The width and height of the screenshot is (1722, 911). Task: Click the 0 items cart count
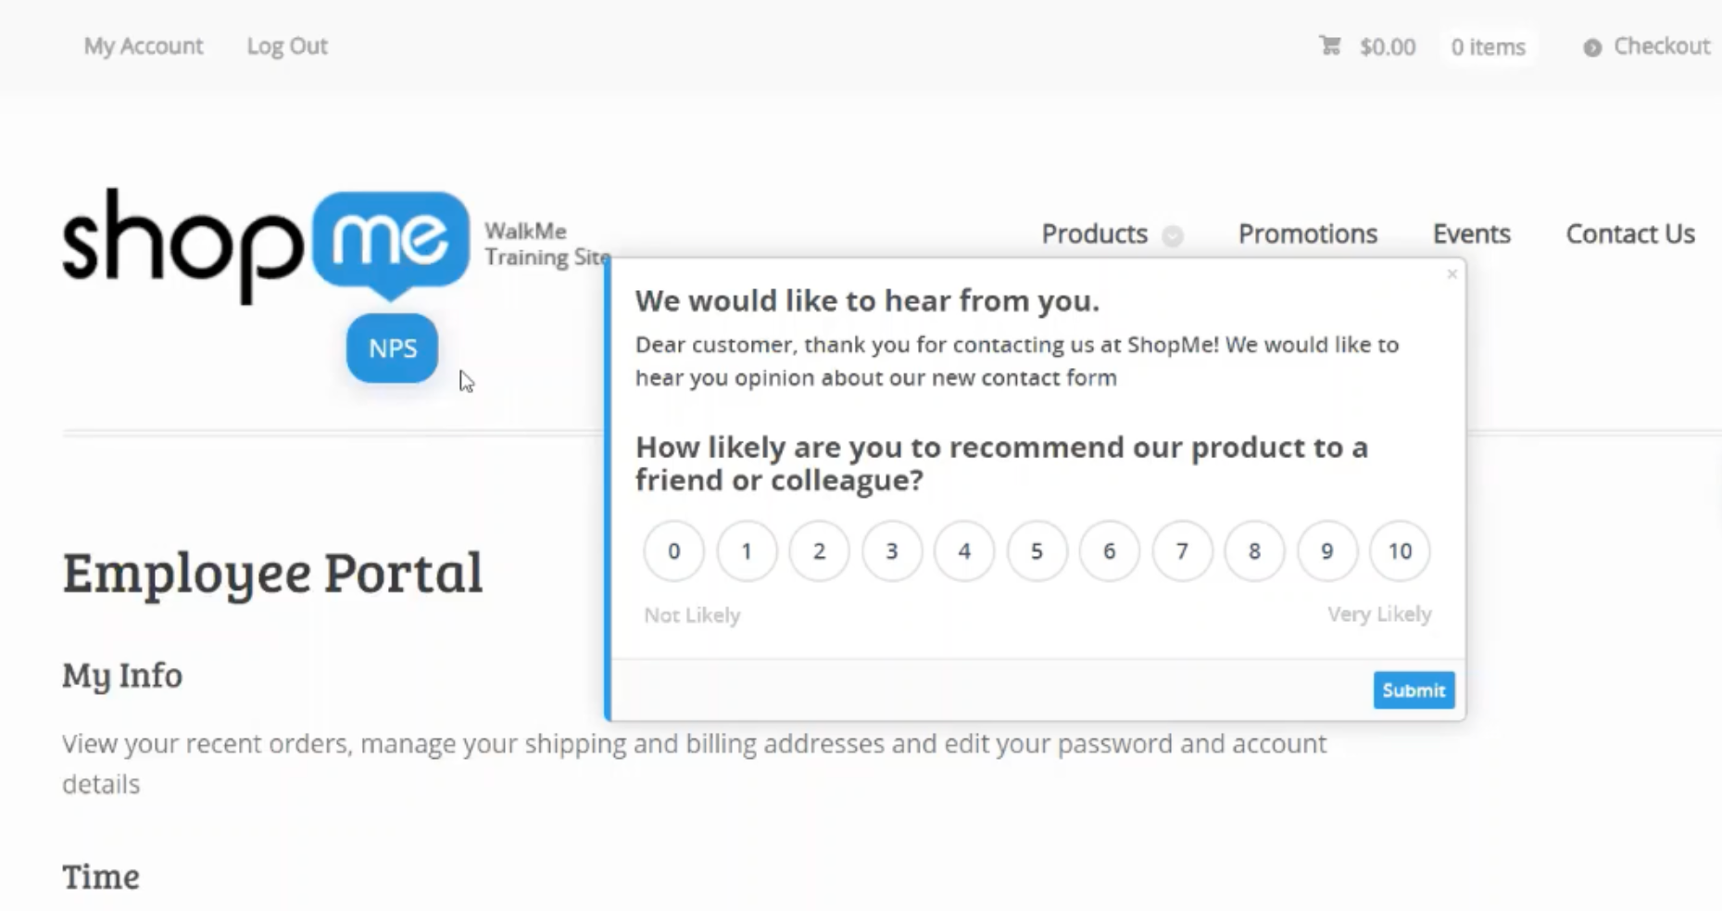pos(1488,47)
